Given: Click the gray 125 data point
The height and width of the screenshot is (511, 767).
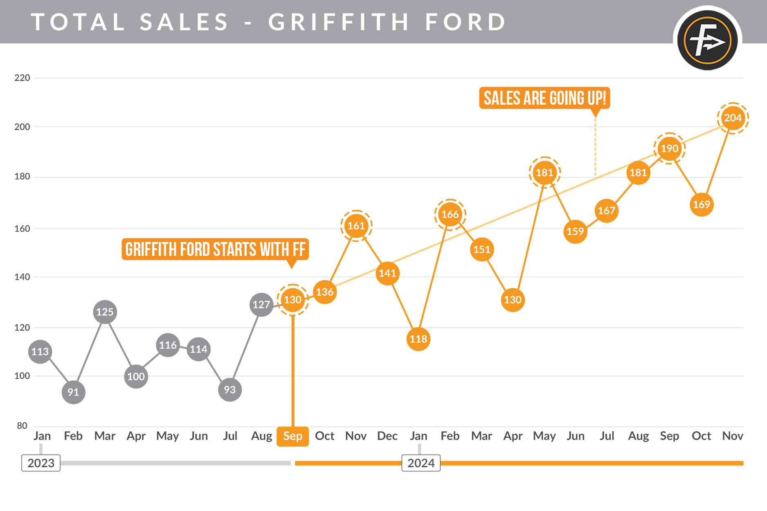Looking at the screenshot, I should [x=105, y=312].
